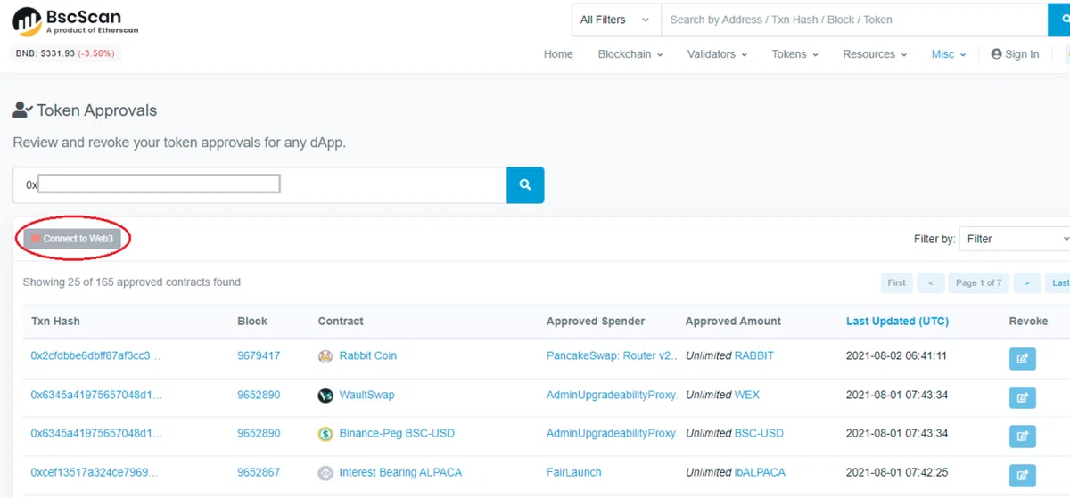Screen dimensions: 1070x498
Task: Click the Connect to Web3 button
Action: point(72,239)
